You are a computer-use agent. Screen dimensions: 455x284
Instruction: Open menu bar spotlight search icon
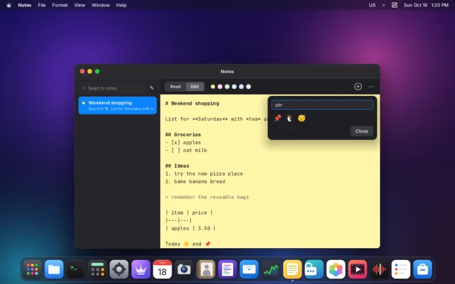pos(384,5)
